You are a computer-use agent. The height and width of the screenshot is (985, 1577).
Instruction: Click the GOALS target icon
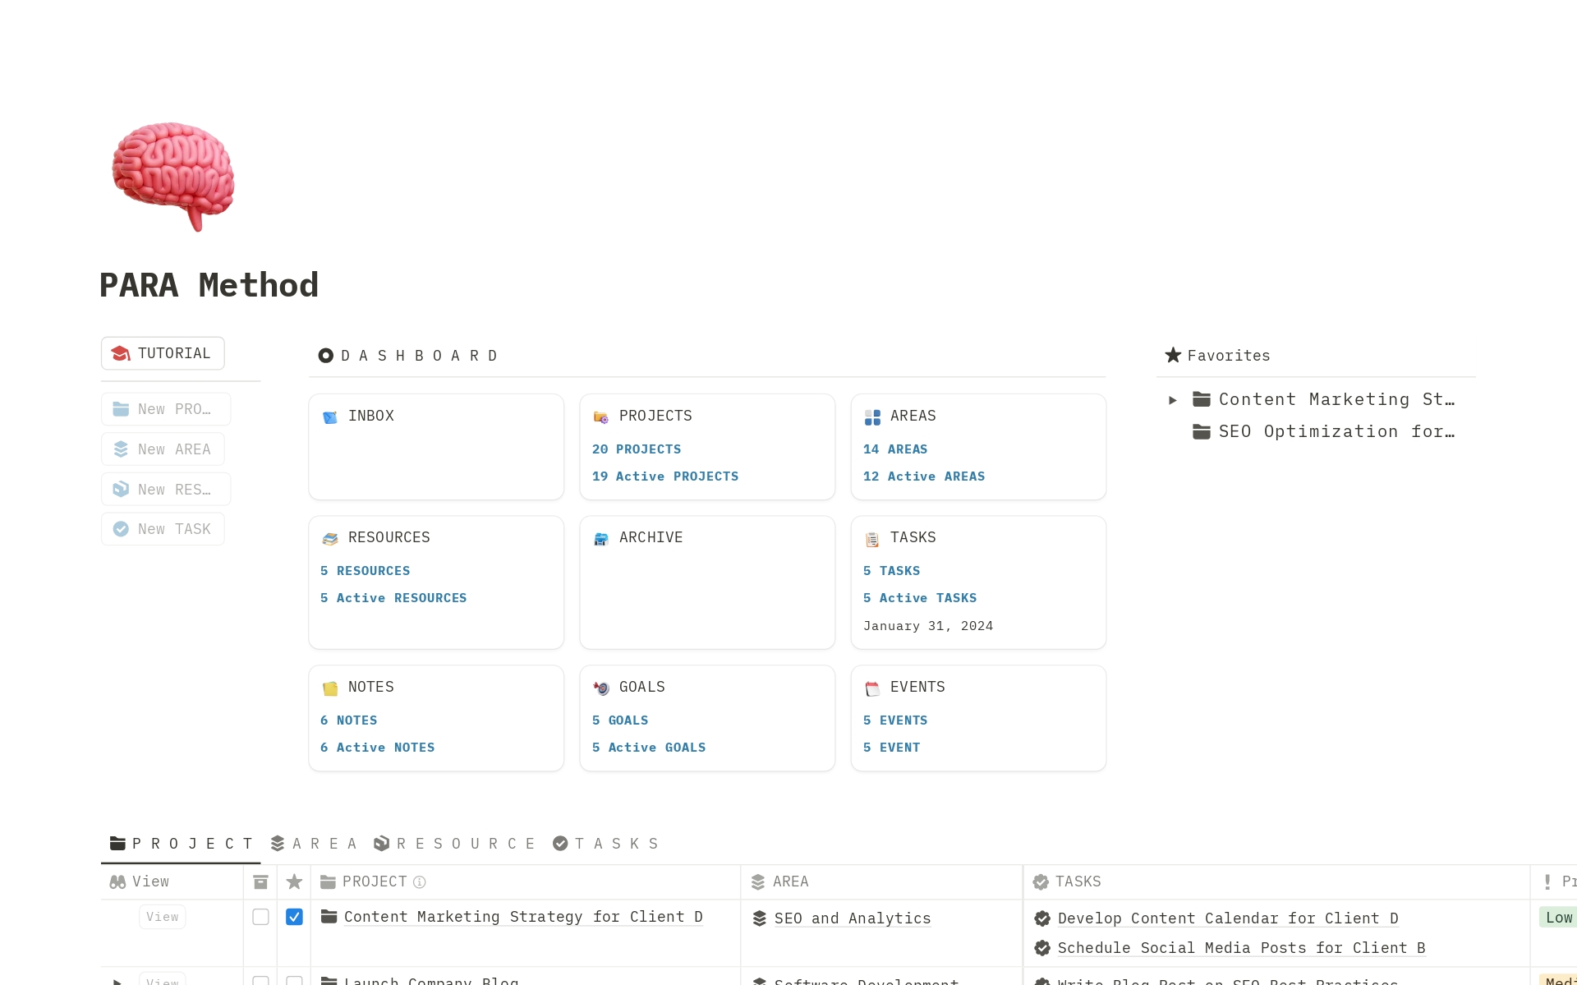pyautogui.click(x=601, y=688)
